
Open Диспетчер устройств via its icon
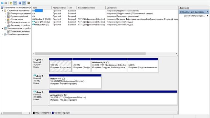coord(8,25)
